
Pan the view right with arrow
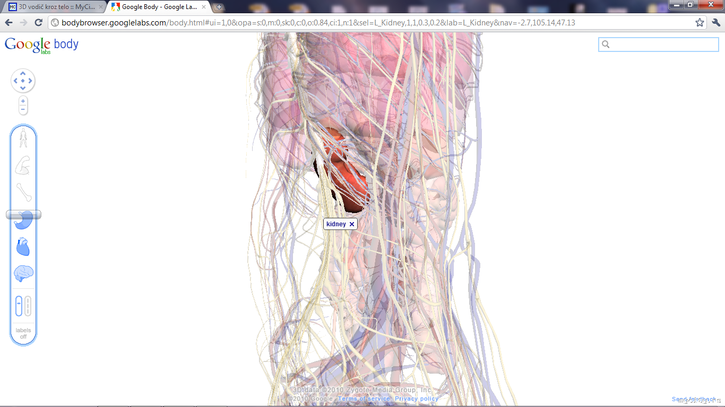point(30,81)
